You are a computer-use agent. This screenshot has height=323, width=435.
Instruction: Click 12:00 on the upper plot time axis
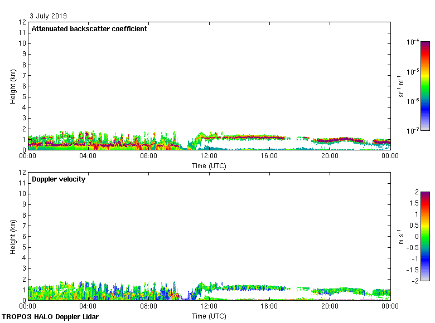209,156
